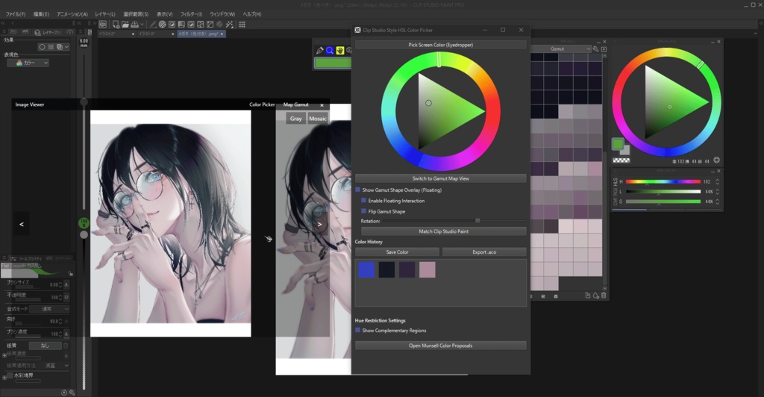Screen dimensions: 764x397
Task: Click the Save Color button
Action: 397,251
